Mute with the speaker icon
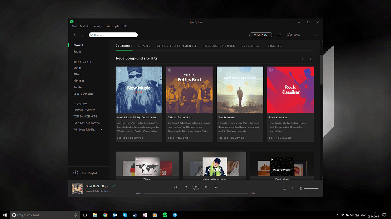The width and height of the screenshot is (391, 219). click(300, 189)
